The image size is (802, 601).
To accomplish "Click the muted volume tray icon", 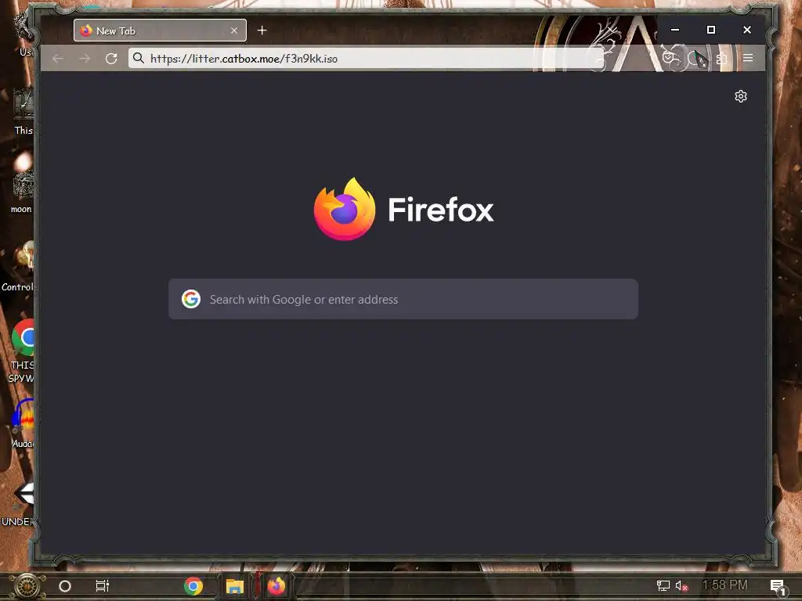I will [681, 585].
